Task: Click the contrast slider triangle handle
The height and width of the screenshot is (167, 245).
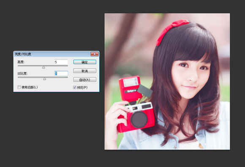Action: (44, 79)
